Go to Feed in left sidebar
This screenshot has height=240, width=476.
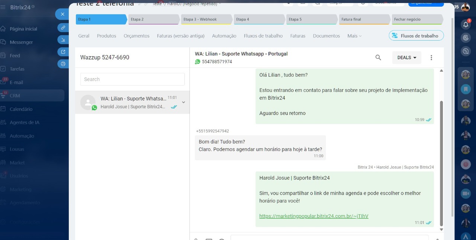point(15,55)
